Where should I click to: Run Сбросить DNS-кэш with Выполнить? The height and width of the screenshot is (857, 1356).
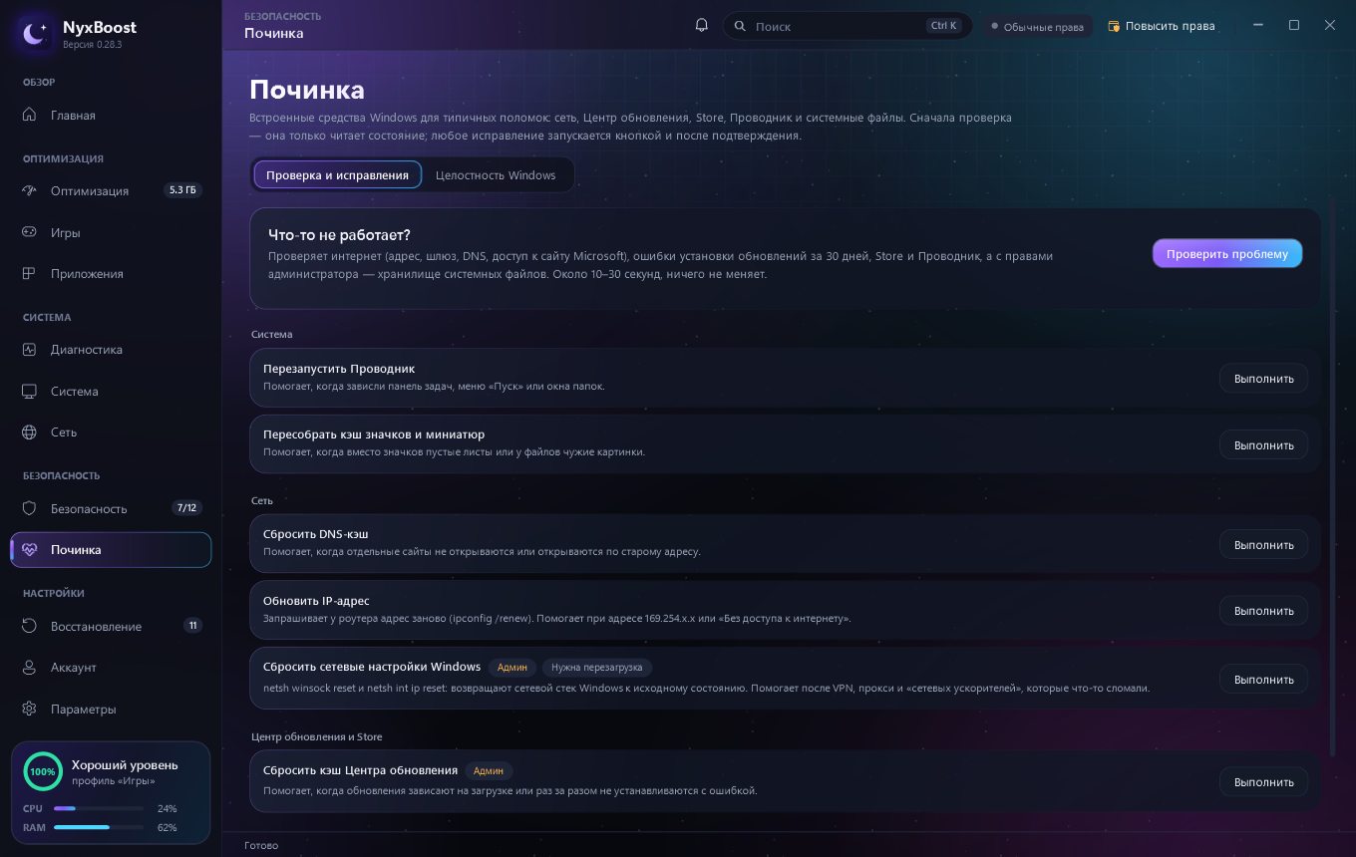1263,545
